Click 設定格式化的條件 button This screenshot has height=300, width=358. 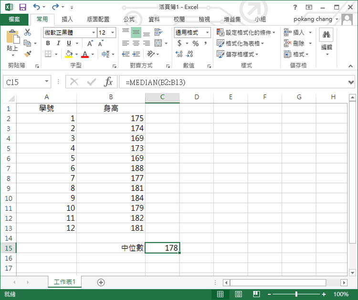pos(244,32)
